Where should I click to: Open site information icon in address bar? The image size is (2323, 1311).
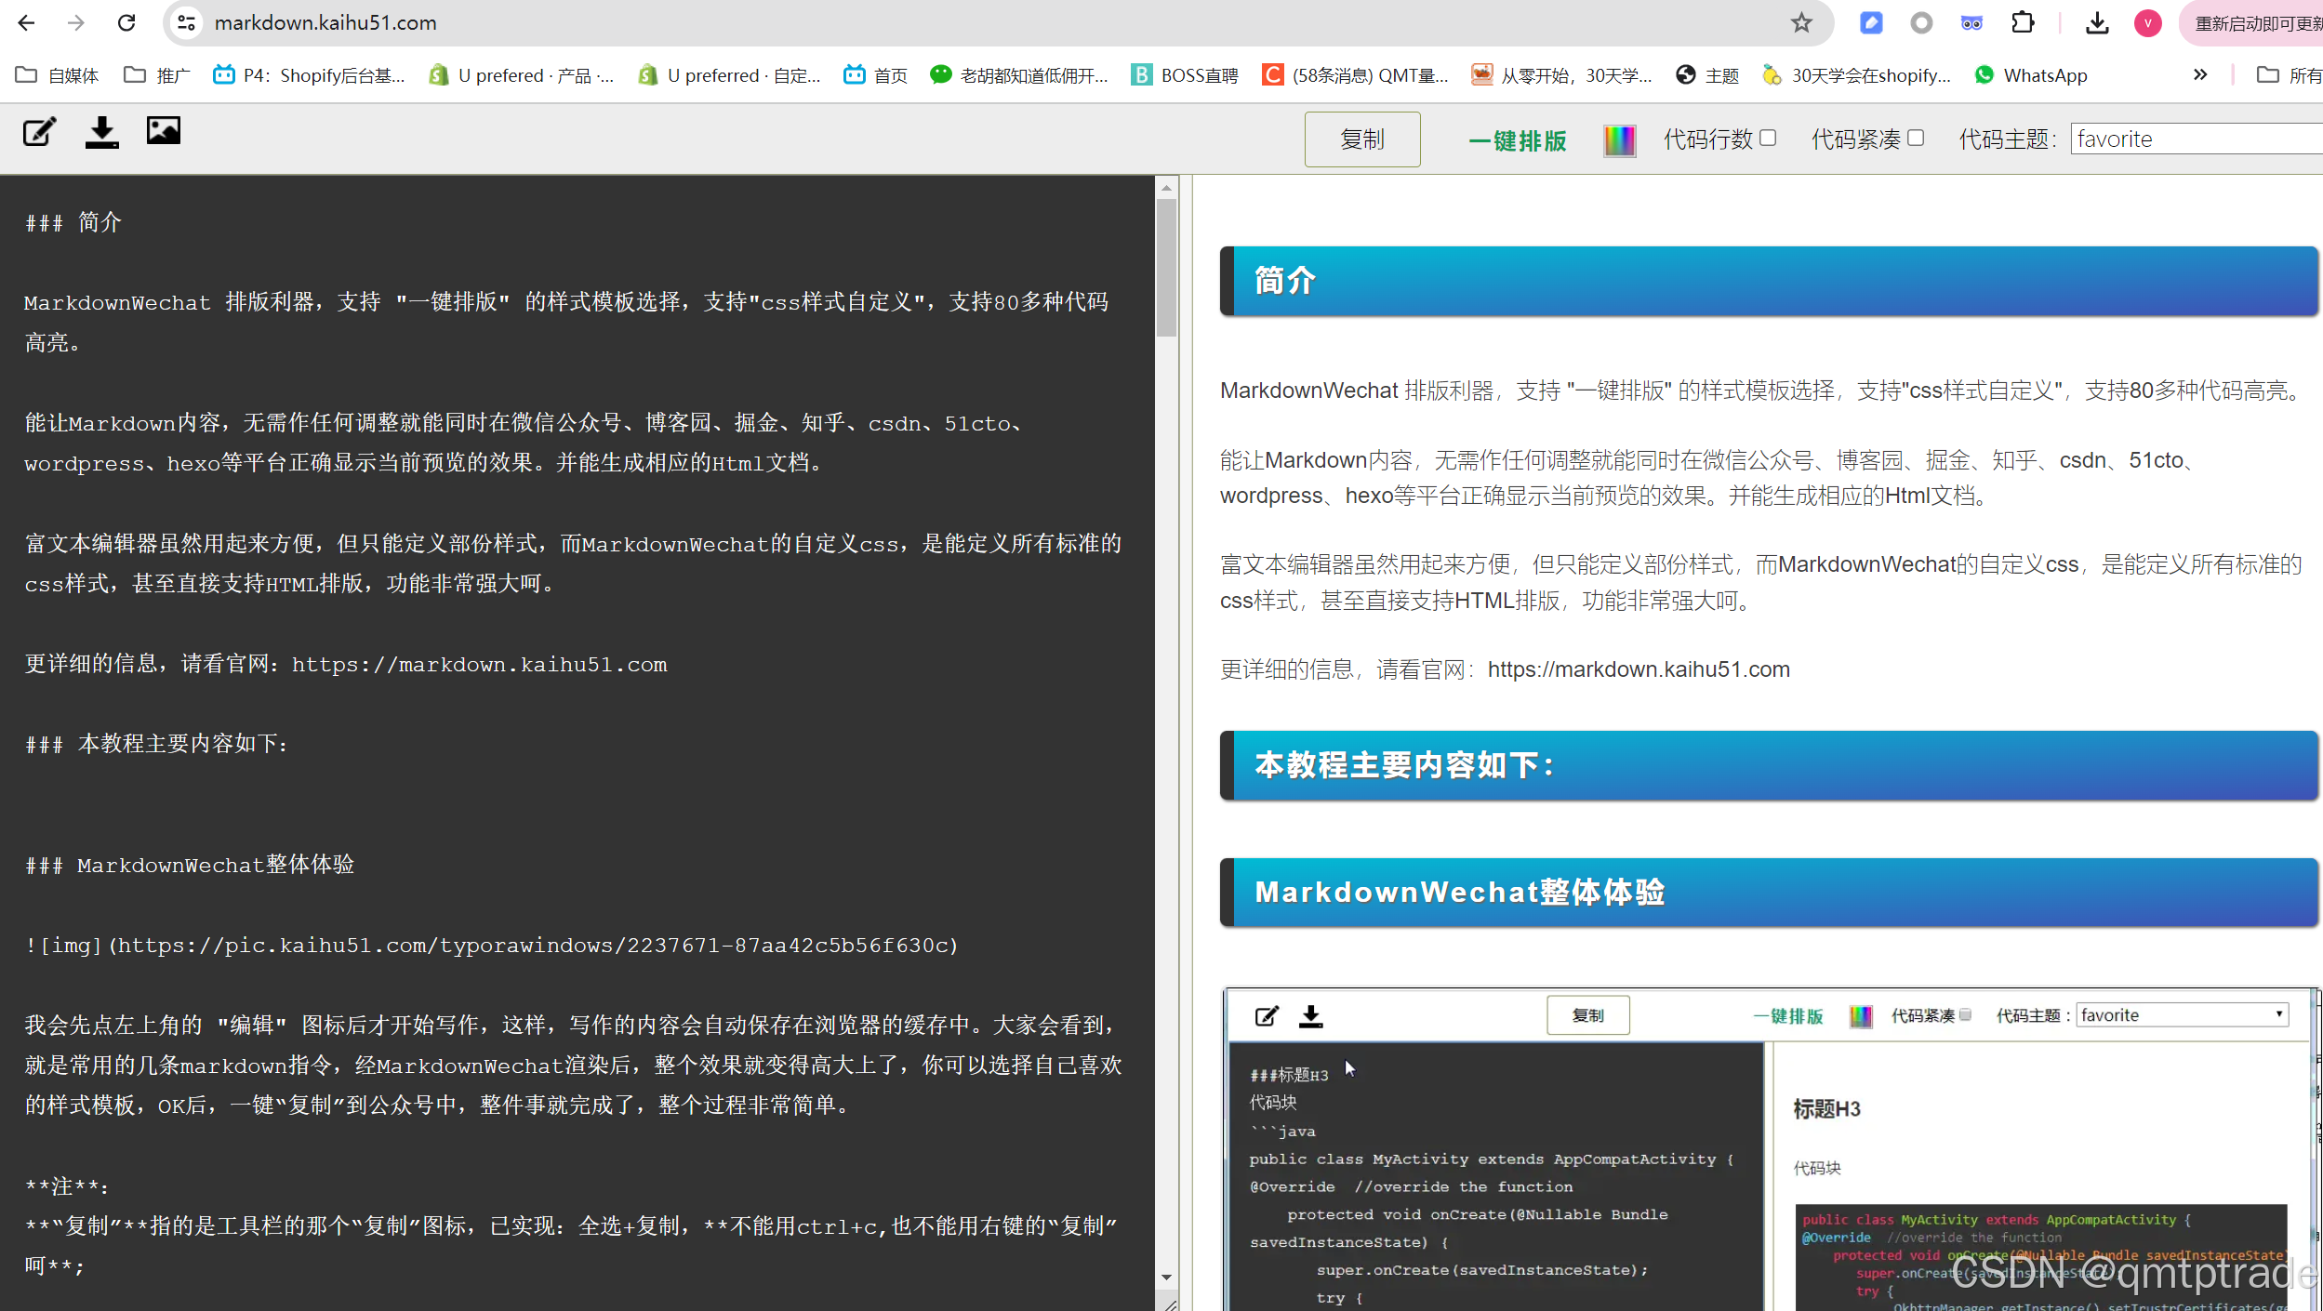pos(187,22)
